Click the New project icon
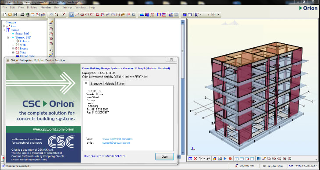Image resolution: width=320 pixels, height=170 pixels. (x=5, y=15)
